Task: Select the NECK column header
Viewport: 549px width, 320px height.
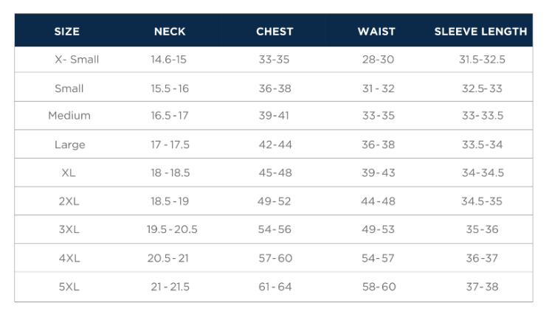Action: pyautogui.click(x=170, y=32)
